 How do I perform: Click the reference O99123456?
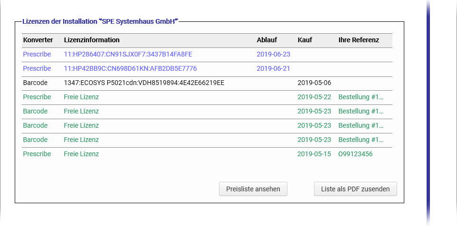355,154
